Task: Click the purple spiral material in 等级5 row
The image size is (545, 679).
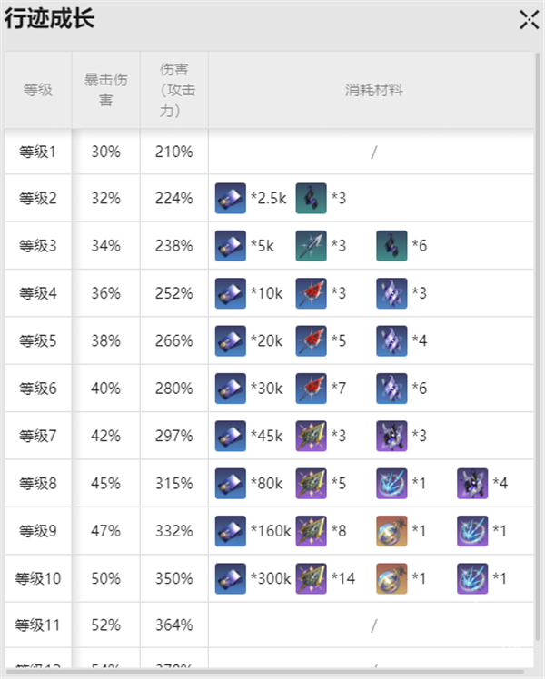Action: tap(391, 340)
